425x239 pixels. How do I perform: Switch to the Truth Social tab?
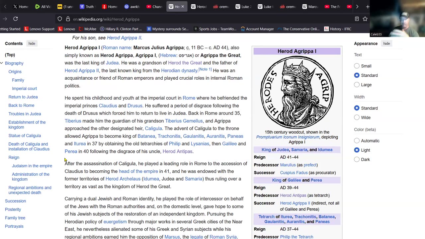[x=87, y=7]
